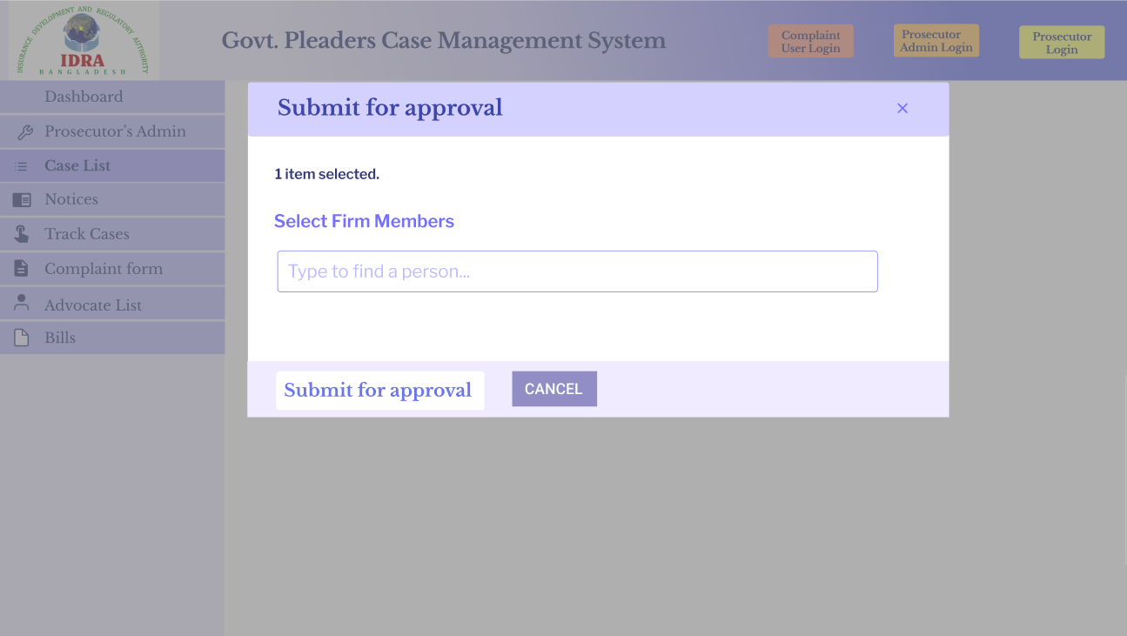Click the wrench icon beside Prosecutor's Admin
Viewport: 1127px width, 636px height.
[x=24, y=132]
